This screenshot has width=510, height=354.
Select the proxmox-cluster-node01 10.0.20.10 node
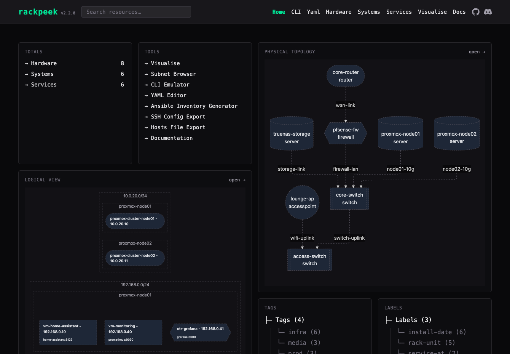(x=135, y=221)
